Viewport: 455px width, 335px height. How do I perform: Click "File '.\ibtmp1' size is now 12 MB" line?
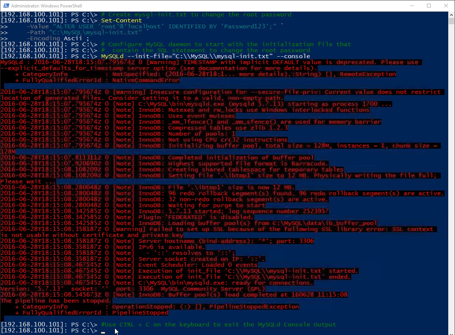[148, 187]
